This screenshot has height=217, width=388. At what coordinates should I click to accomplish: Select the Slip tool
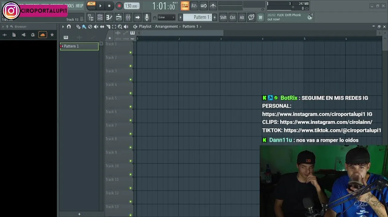(x=102, y=27)
